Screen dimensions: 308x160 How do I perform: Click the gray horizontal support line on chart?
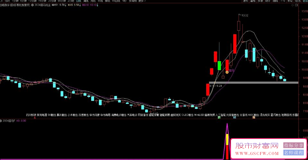click(x=254, y=82)
